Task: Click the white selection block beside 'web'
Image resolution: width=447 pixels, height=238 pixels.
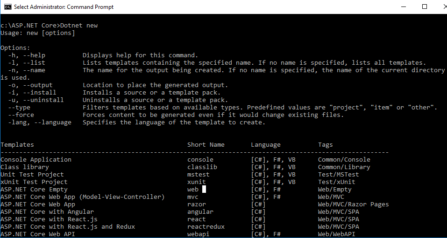Action: point(204,189)
